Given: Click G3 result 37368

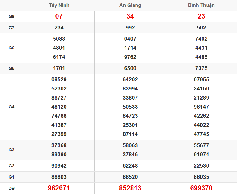Looking at the screenshot, I should coord(59,145).
